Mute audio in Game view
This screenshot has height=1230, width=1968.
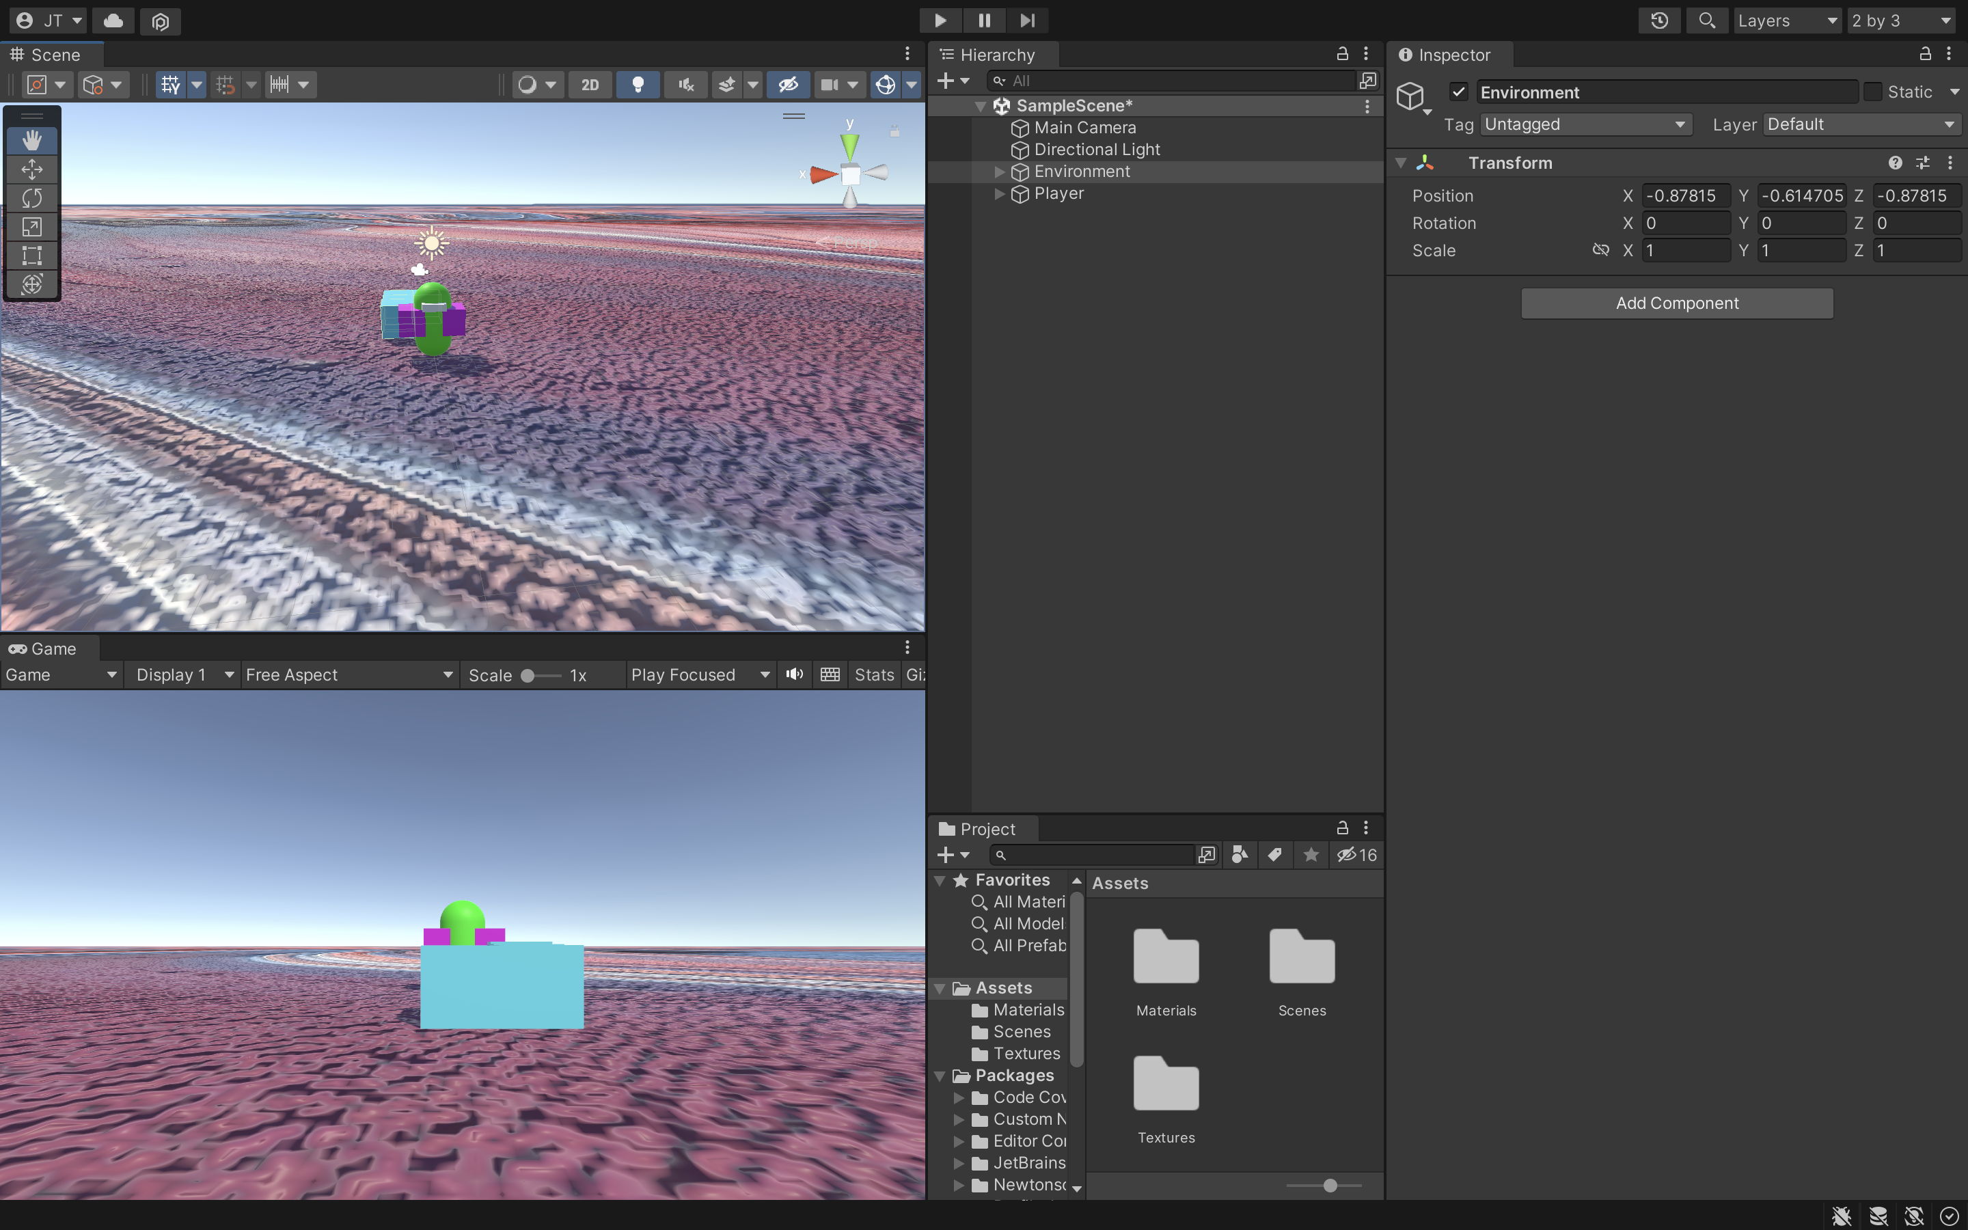[795, 674]
